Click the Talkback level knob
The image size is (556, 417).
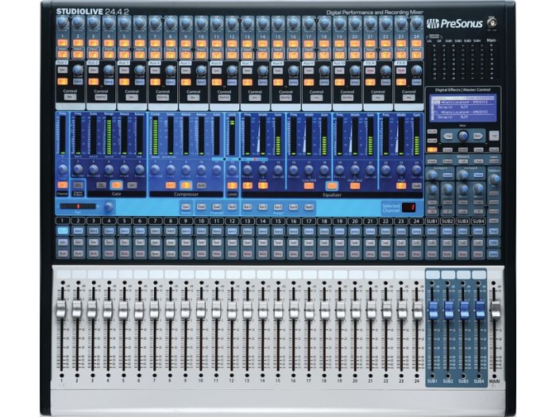pos(494,179)
